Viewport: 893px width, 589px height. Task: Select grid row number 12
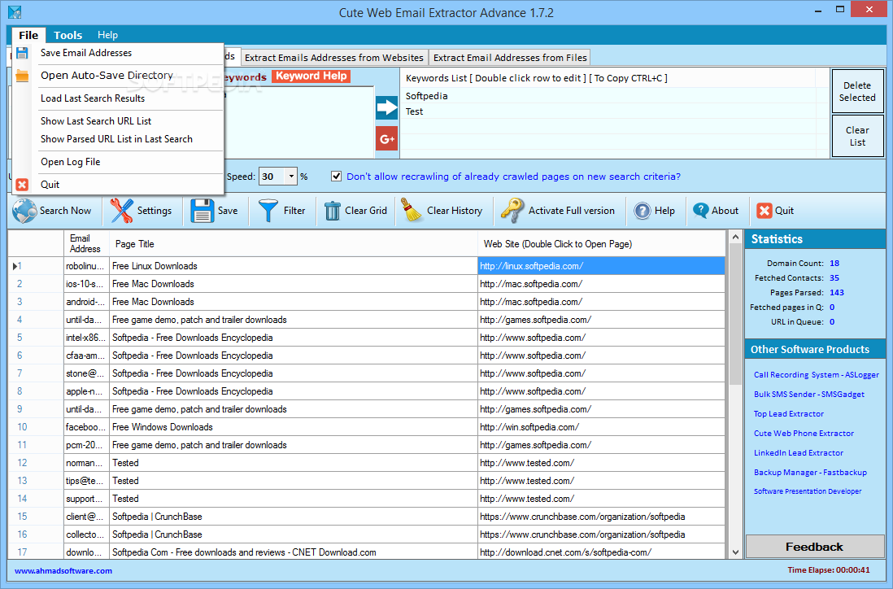coord(35,463)
